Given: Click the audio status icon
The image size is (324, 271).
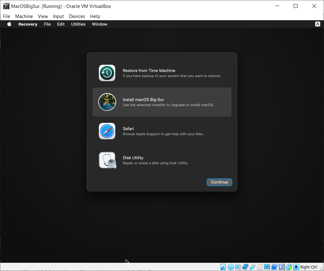Looking at the screenshot, I should tap(238, 267).
